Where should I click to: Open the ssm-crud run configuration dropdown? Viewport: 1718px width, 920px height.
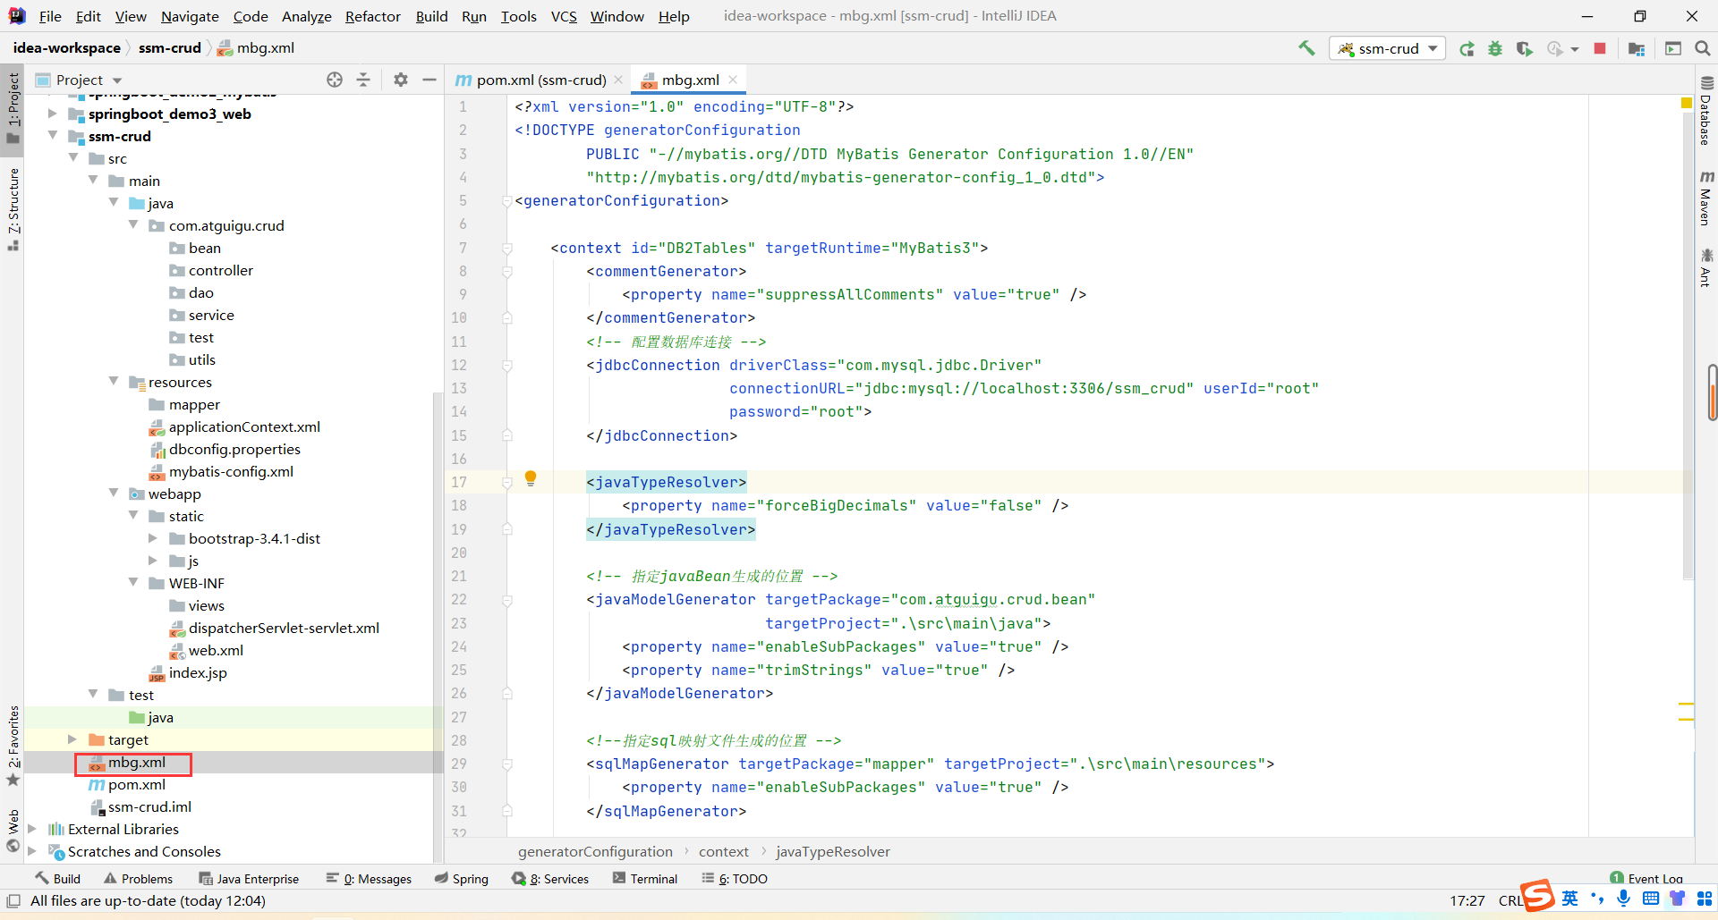point(1388,48)
